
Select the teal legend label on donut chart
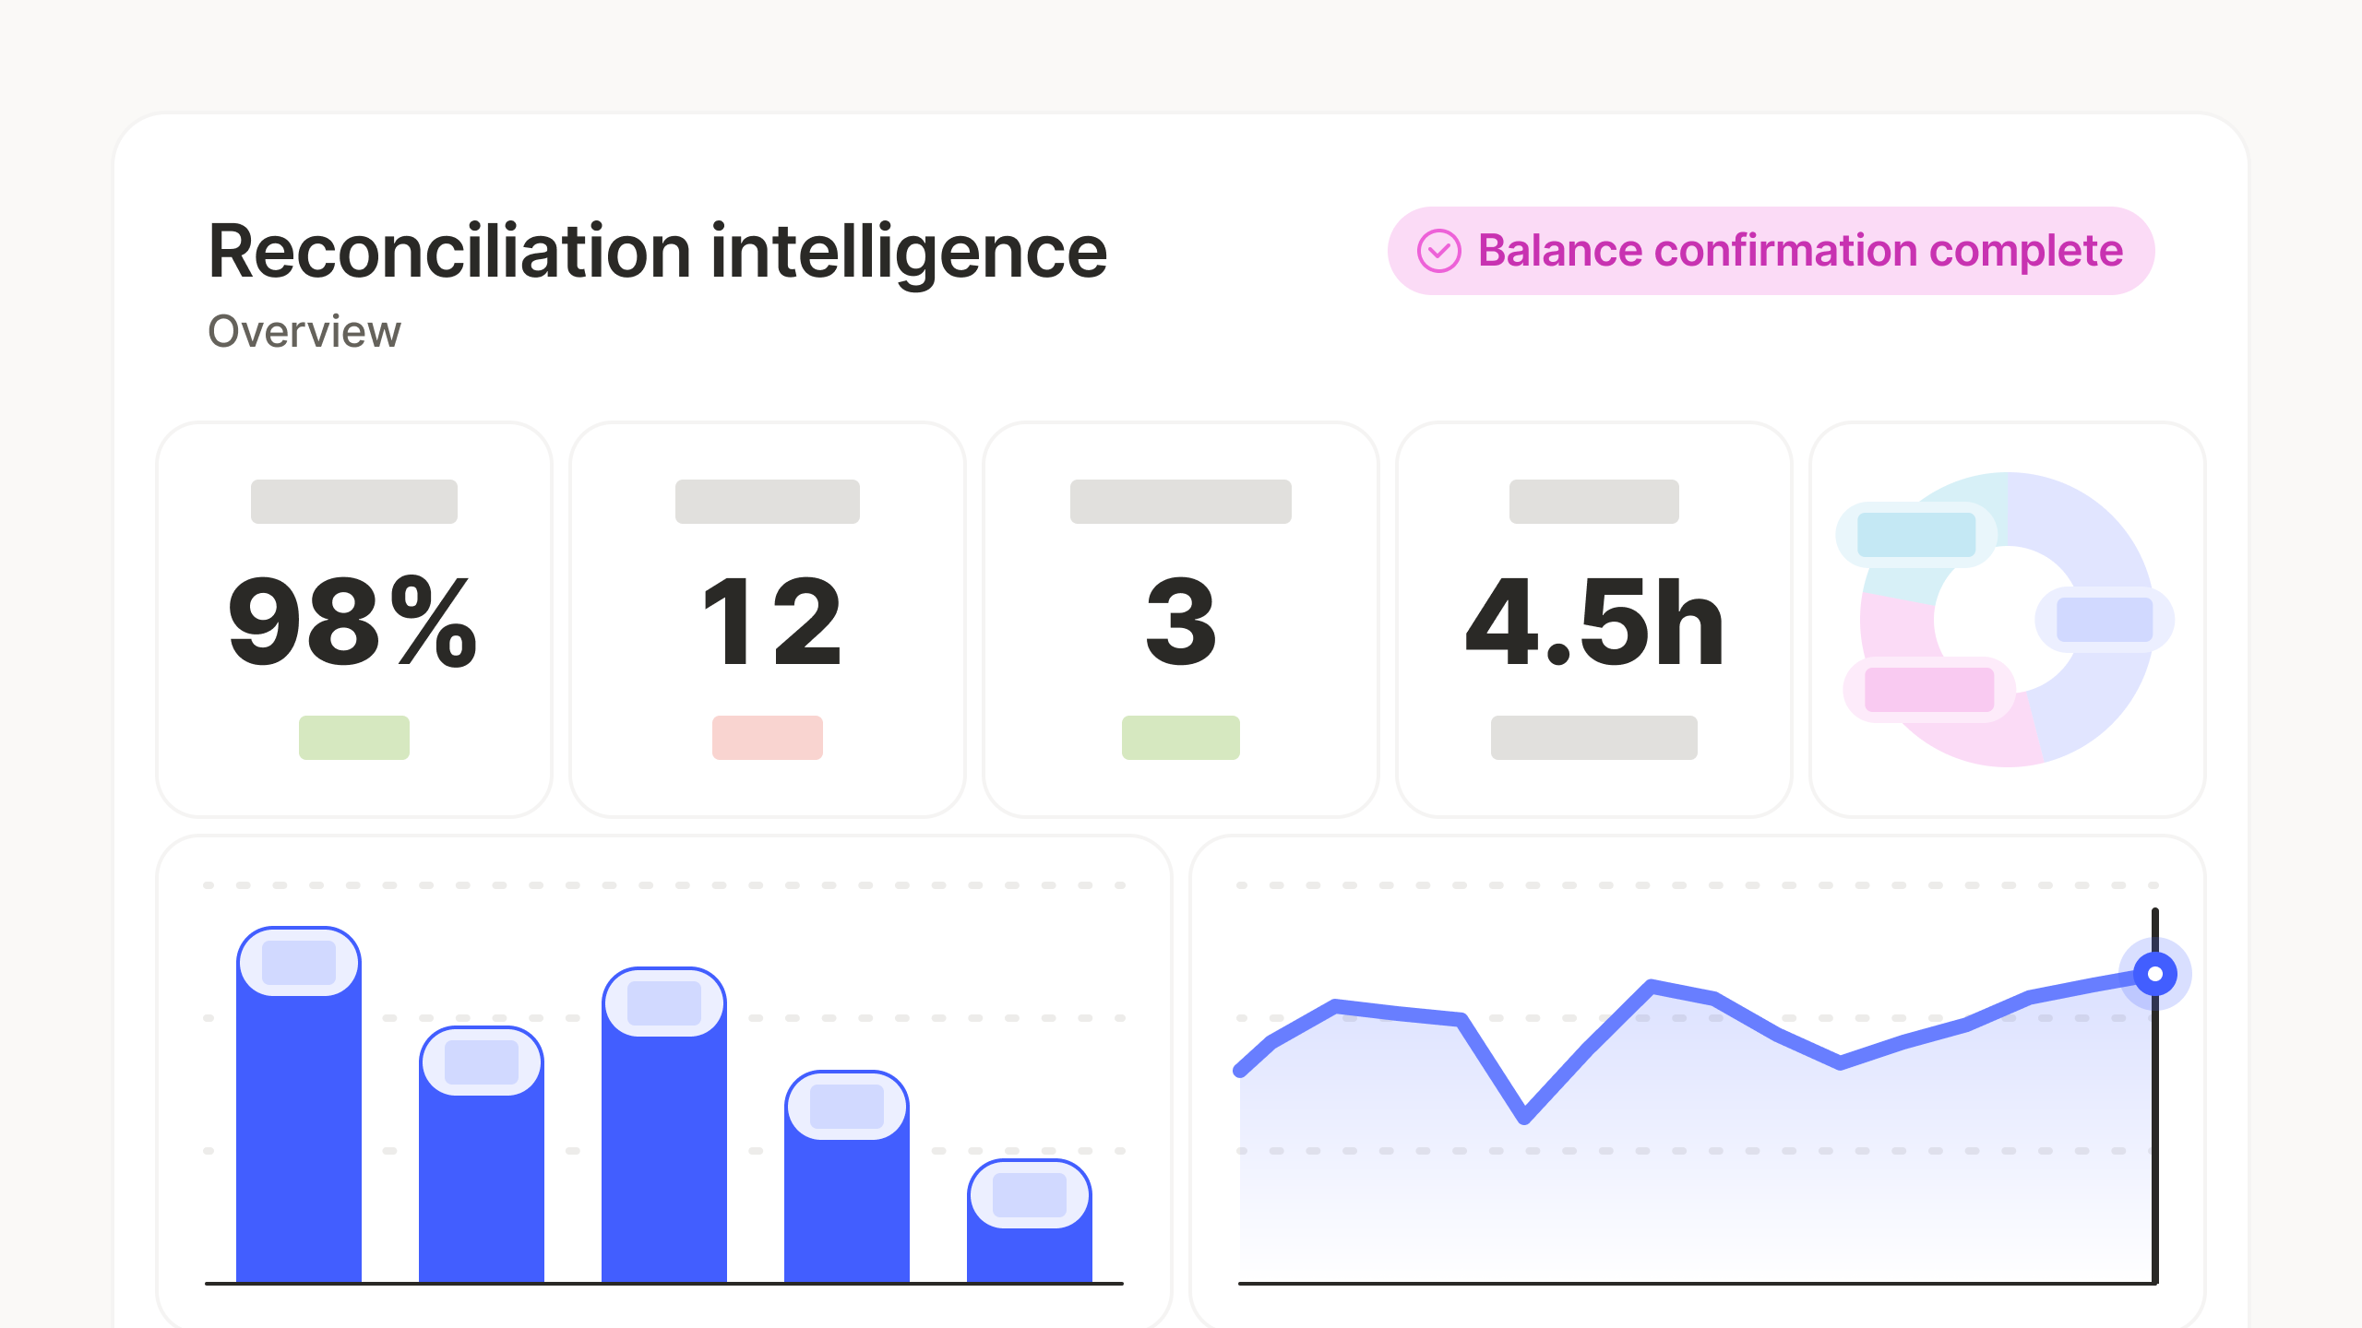pos(1916,535)
